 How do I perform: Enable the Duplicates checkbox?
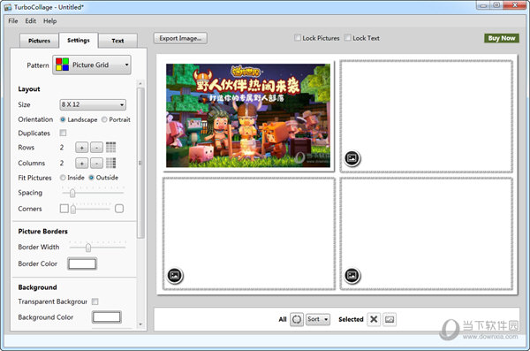click(x=63, y=133)
